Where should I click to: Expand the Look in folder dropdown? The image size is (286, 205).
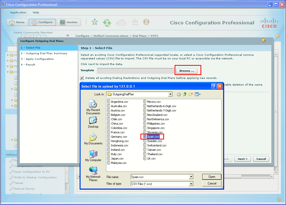170,94
